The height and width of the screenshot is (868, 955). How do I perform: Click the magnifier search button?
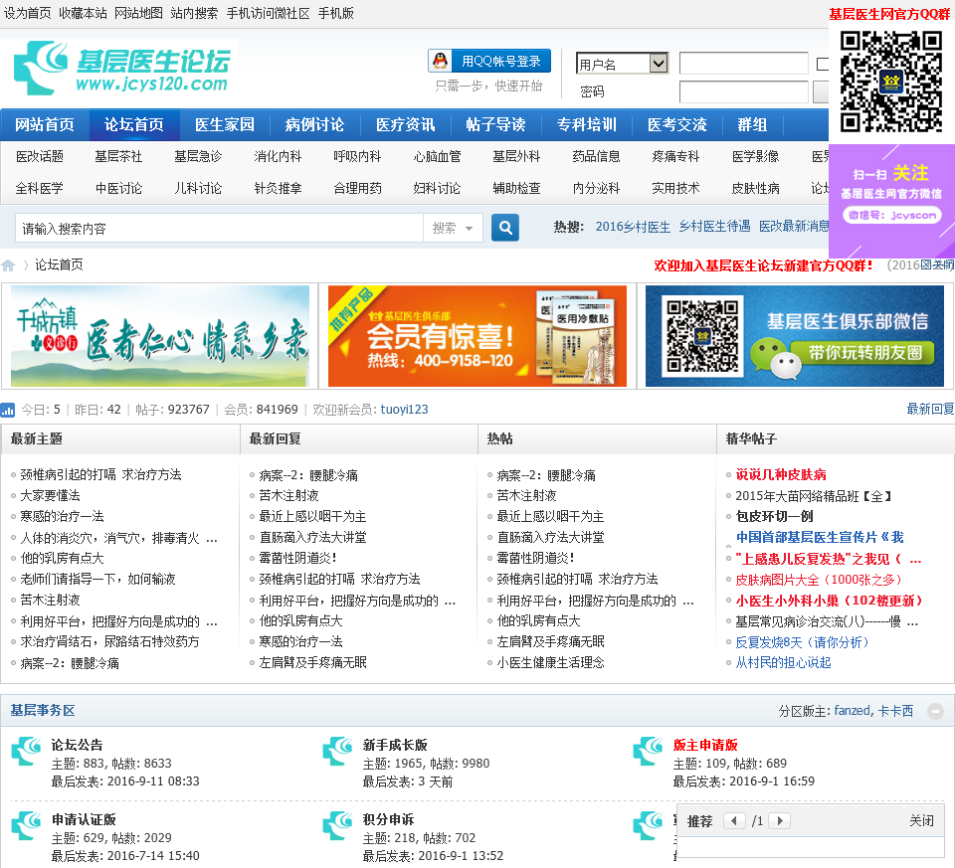tap(505, 228)
